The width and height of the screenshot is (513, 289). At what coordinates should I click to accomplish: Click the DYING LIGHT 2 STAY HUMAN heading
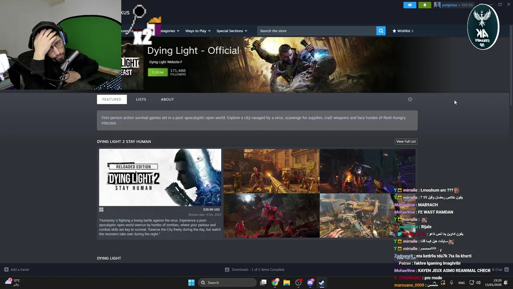click(124, 141)
